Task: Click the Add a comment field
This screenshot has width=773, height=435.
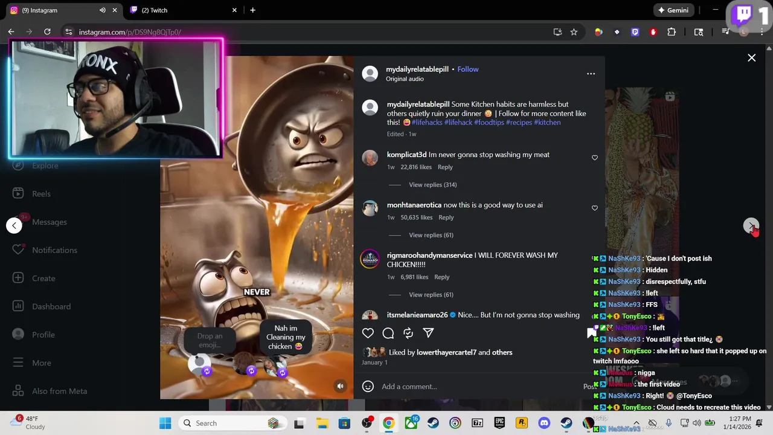Action: coord(480,387)
